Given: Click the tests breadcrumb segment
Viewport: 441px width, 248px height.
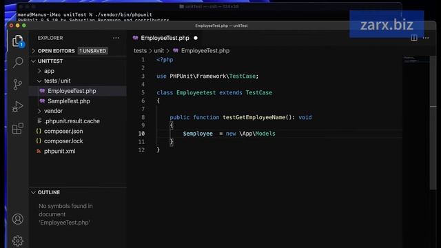Looking at the screenshot, I should 140,50.
